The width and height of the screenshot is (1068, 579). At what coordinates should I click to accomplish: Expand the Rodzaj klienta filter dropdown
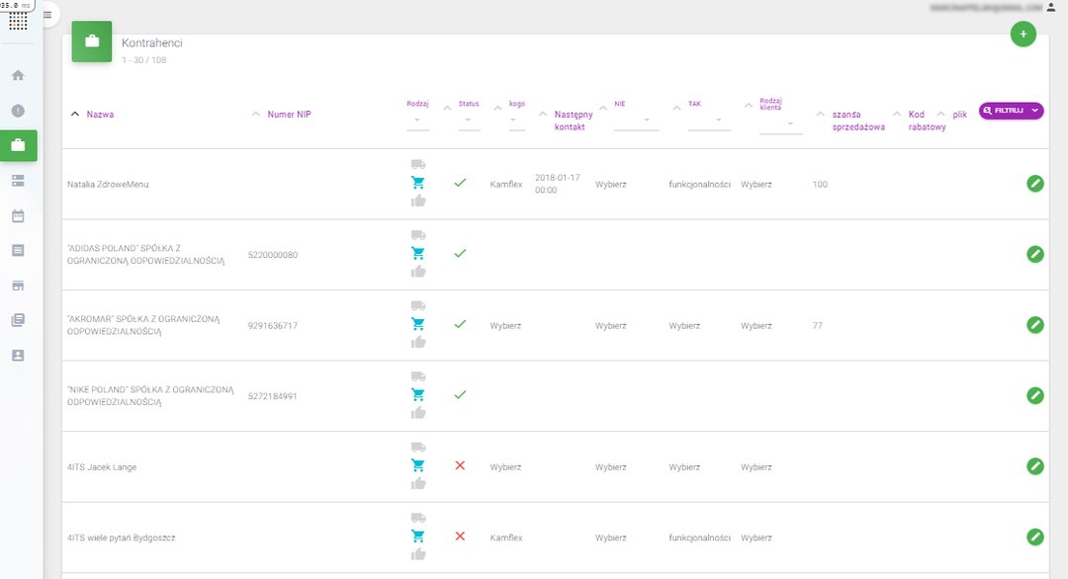(x=780, y=124)
